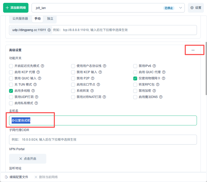Remove the udp://dingpeng.cc:11011 server chip
This screenshot has height=182, width=207.
tap(49, 30)
